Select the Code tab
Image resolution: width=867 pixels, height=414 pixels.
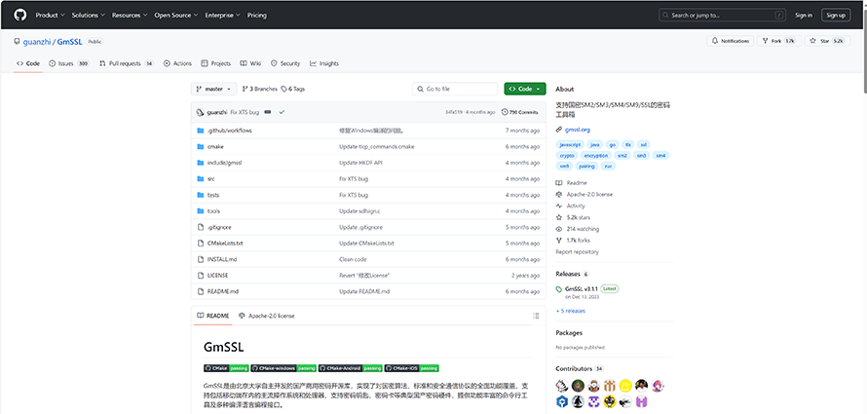pos(28,63)
